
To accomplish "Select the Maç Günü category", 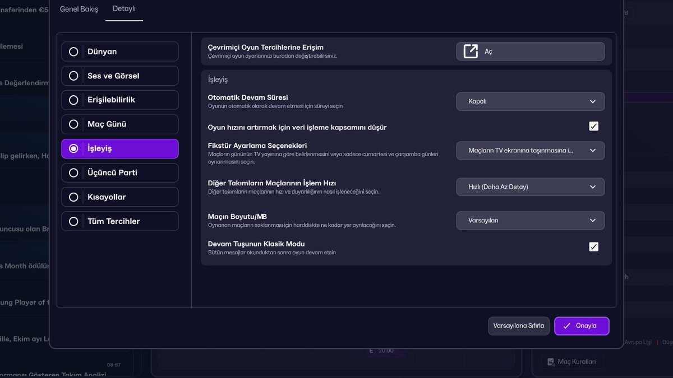I will pos(120,124).
